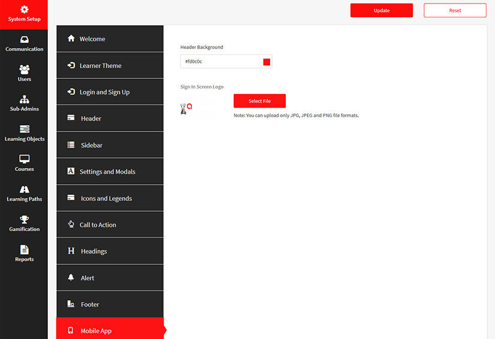The width and height of the screenshot is (495, 339).
Task: Open the Sub-Admins hierarchy icon
Action: [x=25, y=100]
